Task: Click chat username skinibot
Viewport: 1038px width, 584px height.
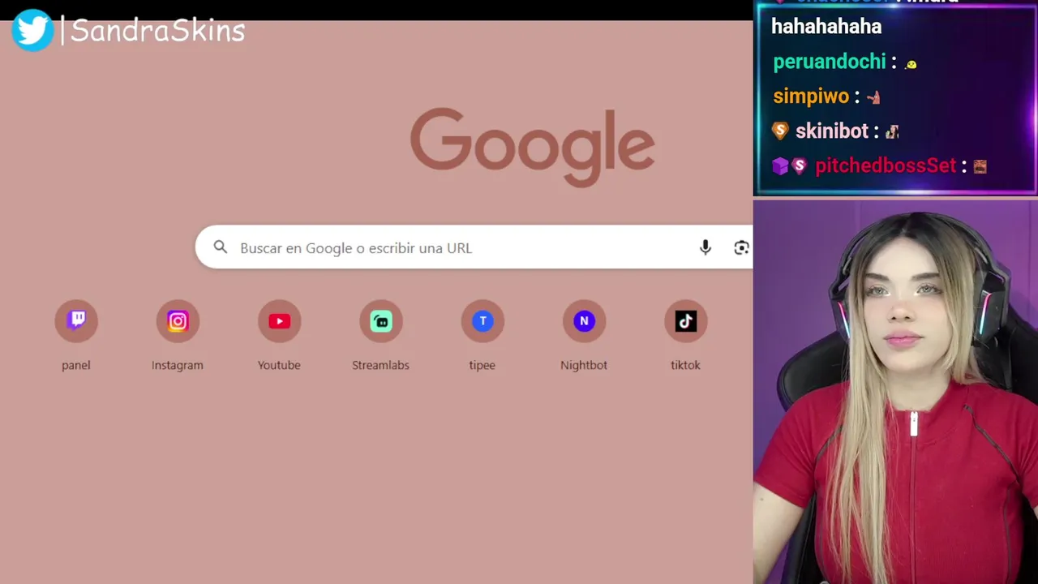Action: (831, 131)
